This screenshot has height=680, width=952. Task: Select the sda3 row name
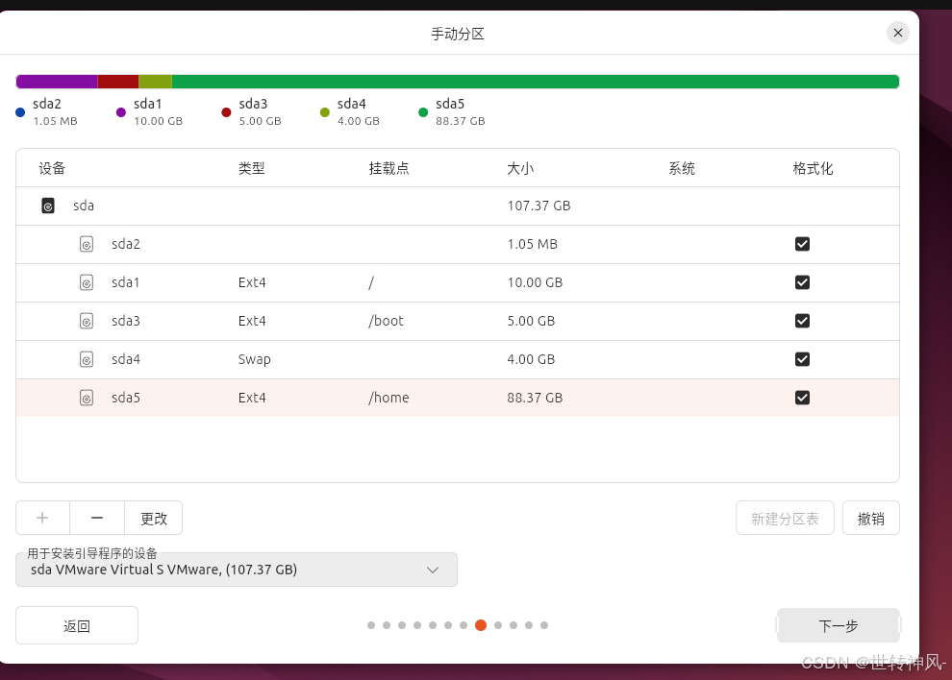point(126,321)
